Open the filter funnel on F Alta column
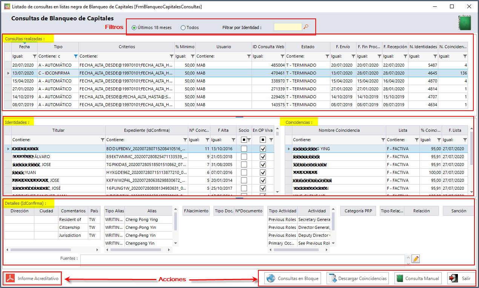 coord(233,140)
